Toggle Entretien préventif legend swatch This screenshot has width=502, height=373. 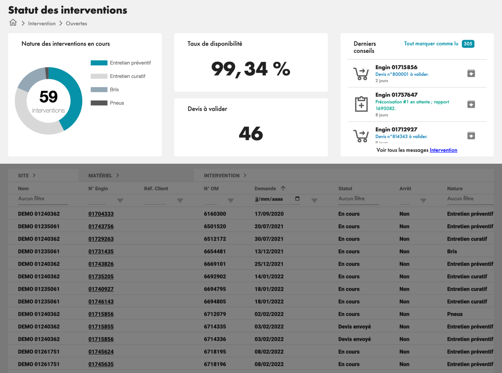(99, 63)
